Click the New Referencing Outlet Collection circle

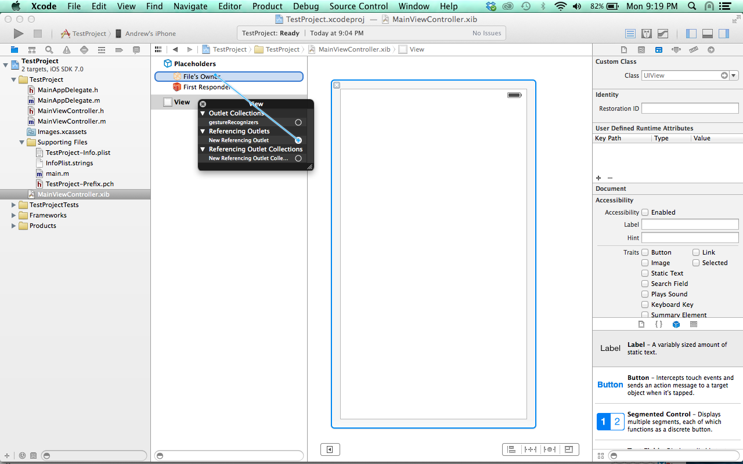point(298,158)
